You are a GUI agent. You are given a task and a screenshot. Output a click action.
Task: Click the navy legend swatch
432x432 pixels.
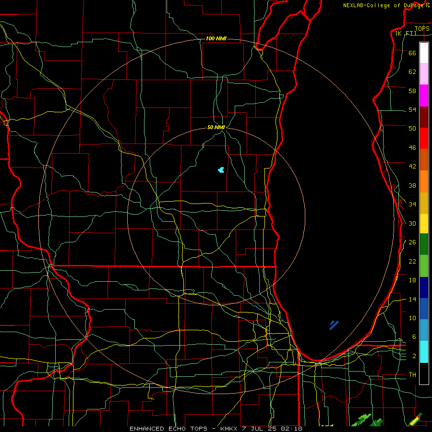click(424, 288)
